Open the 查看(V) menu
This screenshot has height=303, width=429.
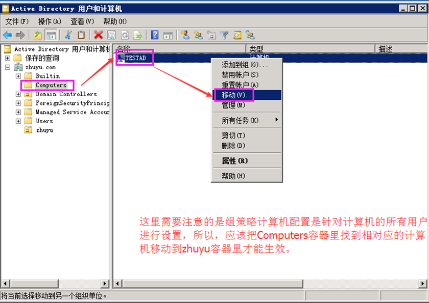pos(82,21)
